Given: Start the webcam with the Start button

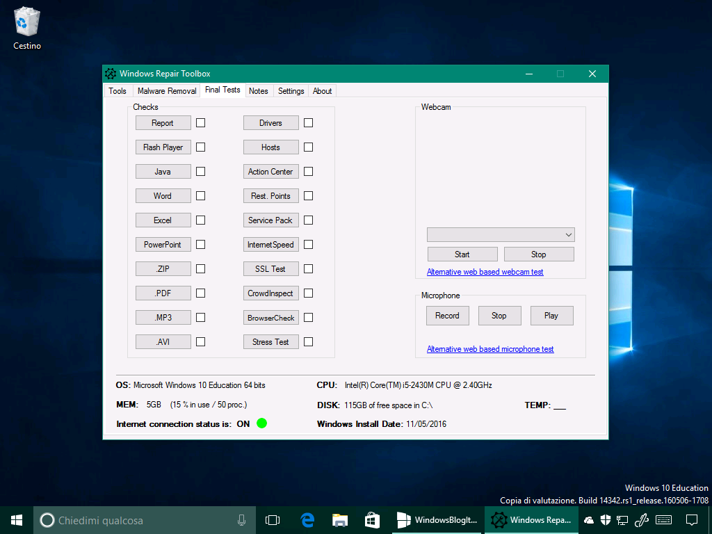Looking at the screenshot, I should pyautogui.click(x=462, y=254).
